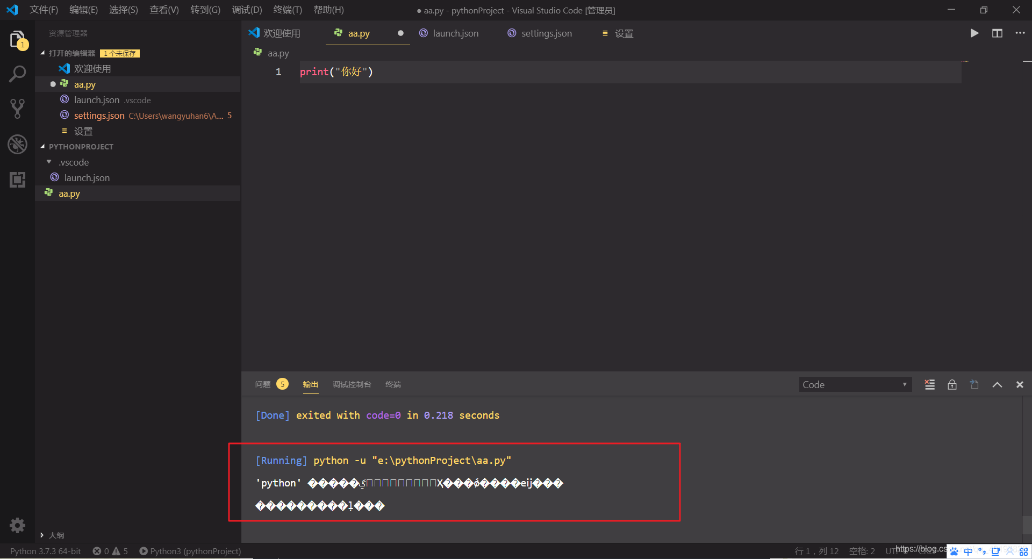The image size is (1032, 559).
Task: Maximize the output panel with chevron
Action: click(997, 384)
